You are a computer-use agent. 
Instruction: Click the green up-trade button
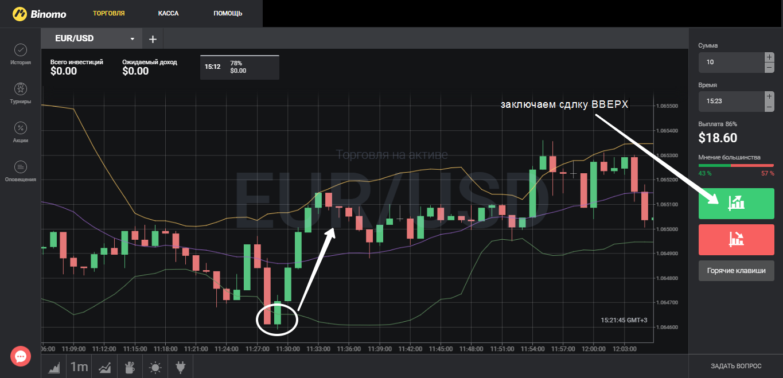737,204
